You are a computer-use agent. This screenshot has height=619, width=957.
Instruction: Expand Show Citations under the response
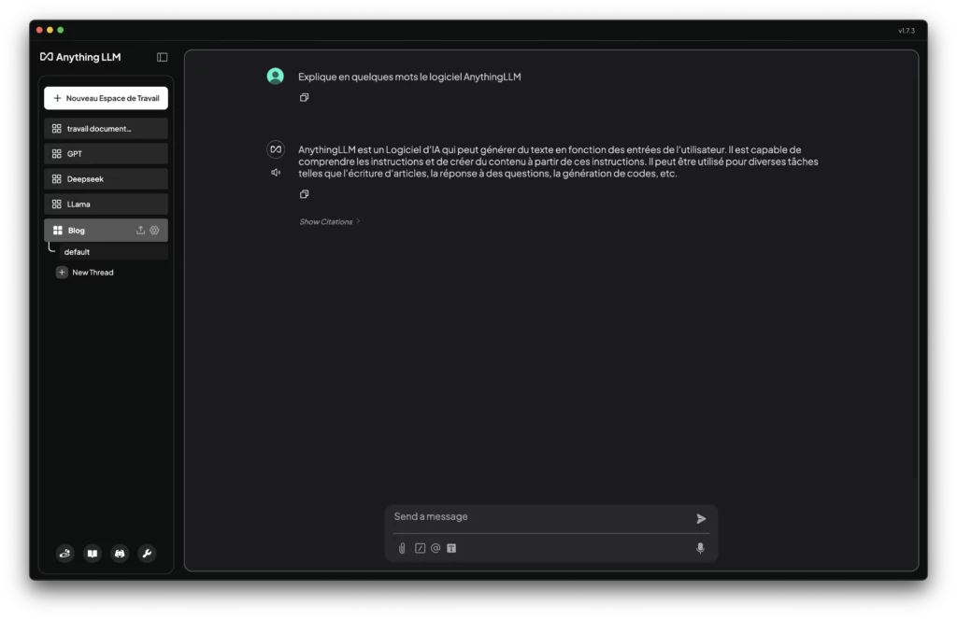[330, 222]
